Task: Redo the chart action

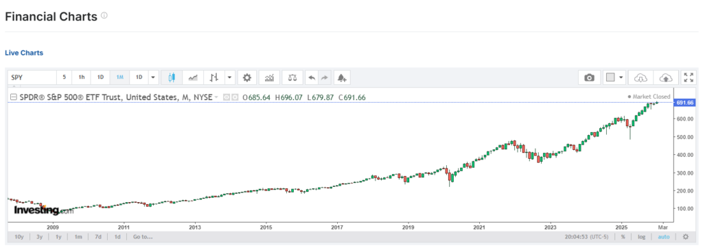Action: pyautogui.click(x=324, y=77)
